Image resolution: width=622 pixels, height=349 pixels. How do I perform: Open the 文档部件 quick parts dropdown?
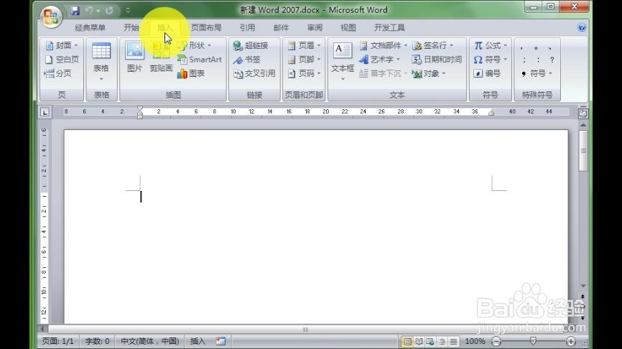(384, 46)
